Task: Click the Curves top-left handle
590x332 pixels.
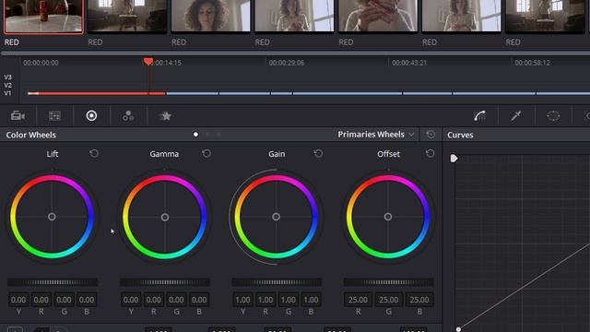Action: pos(454,159)
